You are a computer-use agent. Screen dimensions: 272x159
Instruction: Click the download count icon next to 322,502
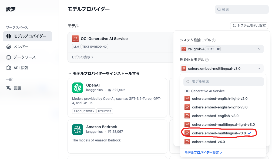[x=110, y=90]
